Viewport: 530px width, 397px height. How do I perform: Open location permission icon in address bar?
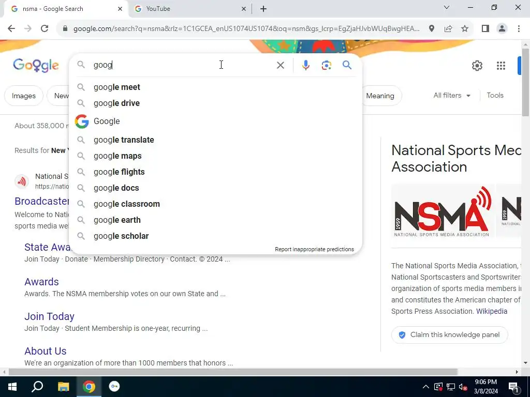click(x=431, y=29)
